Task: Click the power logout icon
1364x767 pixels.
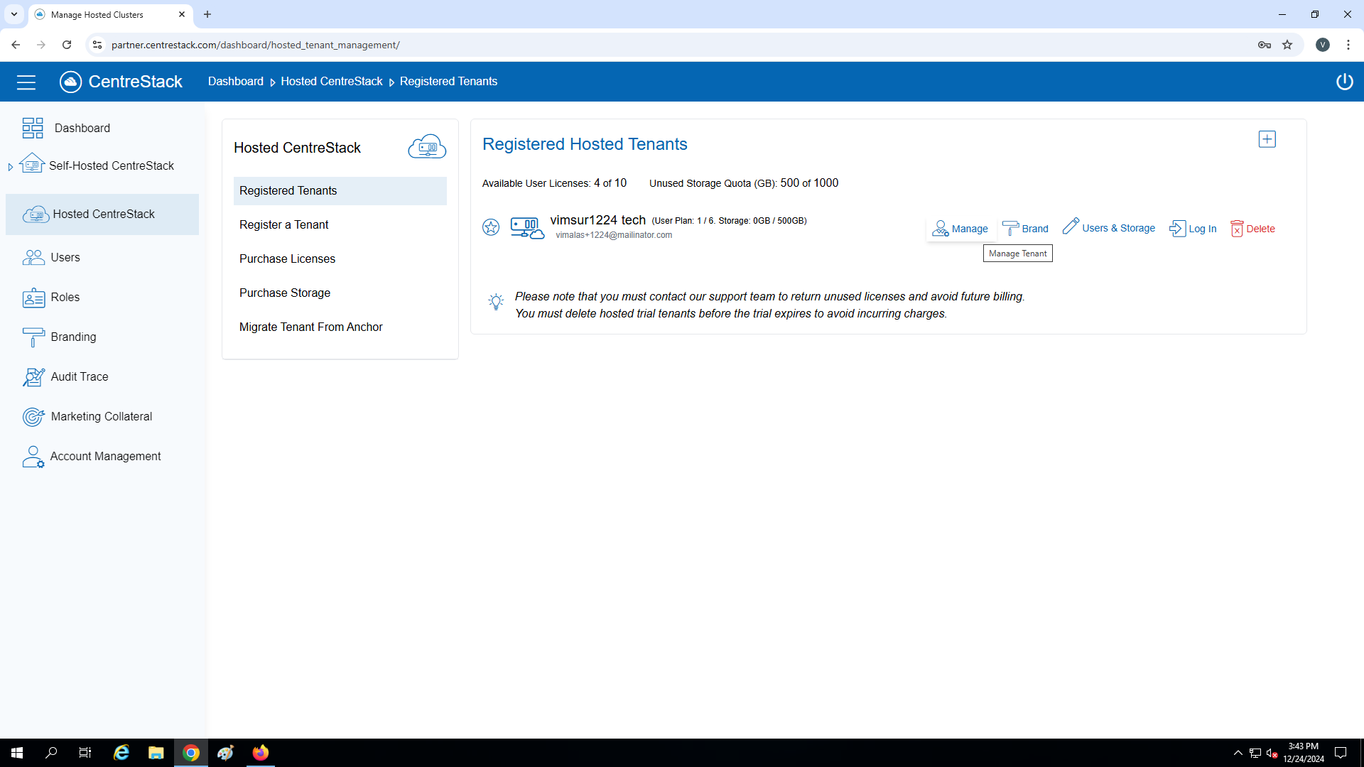Action: point(1344,82)
